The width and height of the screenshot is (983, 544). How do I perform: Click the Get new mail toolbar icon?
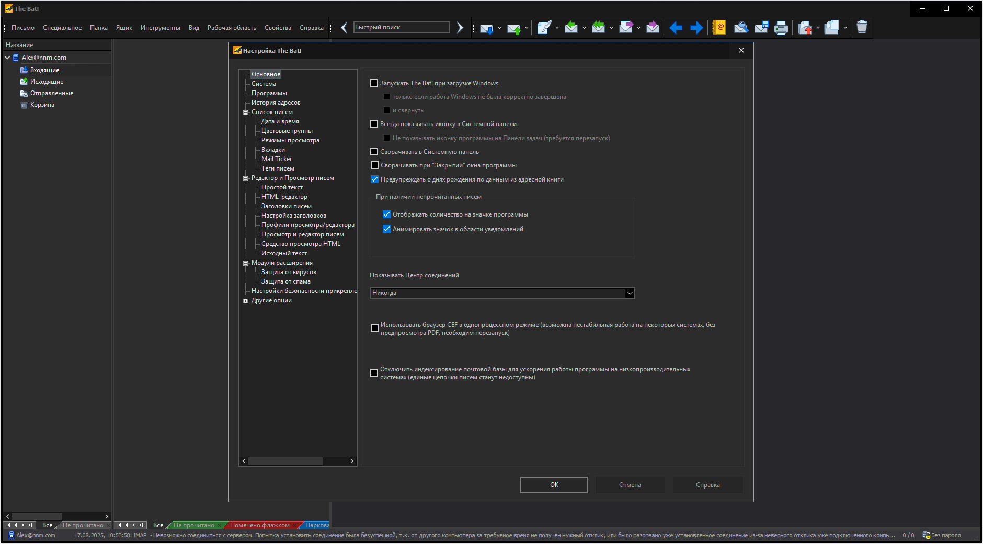[x=486, y=28]
